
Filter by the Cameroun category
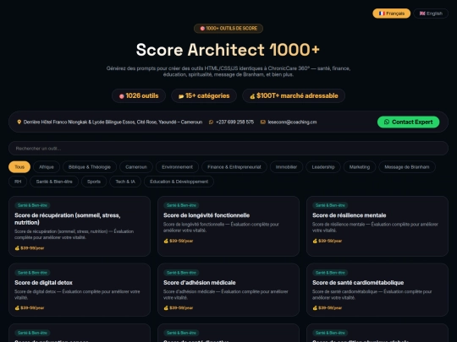[136, 167]
